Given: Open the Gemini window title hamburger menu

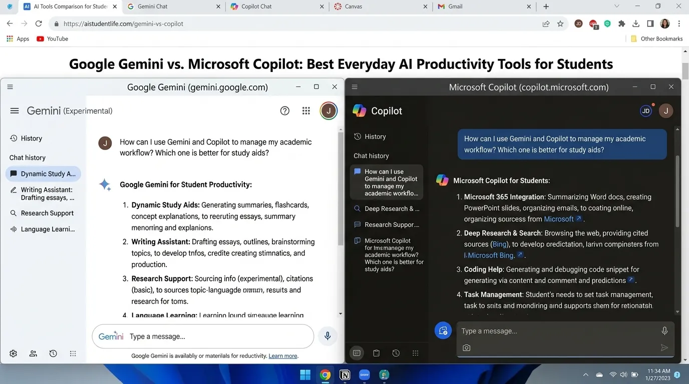Looking at the screenshot, I should coord(10,87).
